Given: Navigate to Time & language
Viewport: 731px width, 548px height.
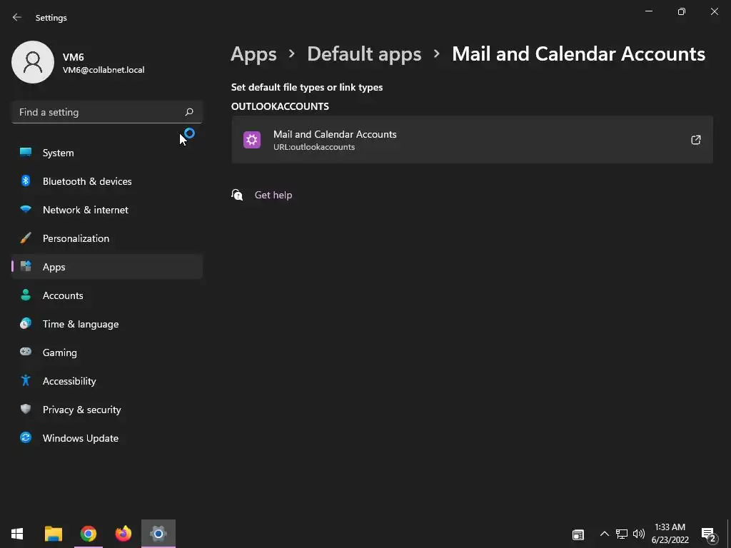Looking at the screenshot, I should [x=107, y=324].
